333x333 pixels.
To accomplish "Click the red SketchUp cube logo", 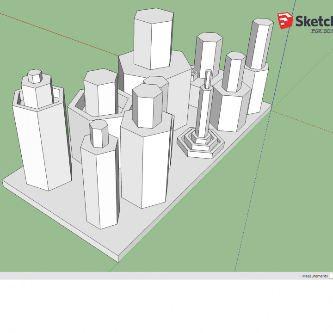I will (x=285, y=20).
